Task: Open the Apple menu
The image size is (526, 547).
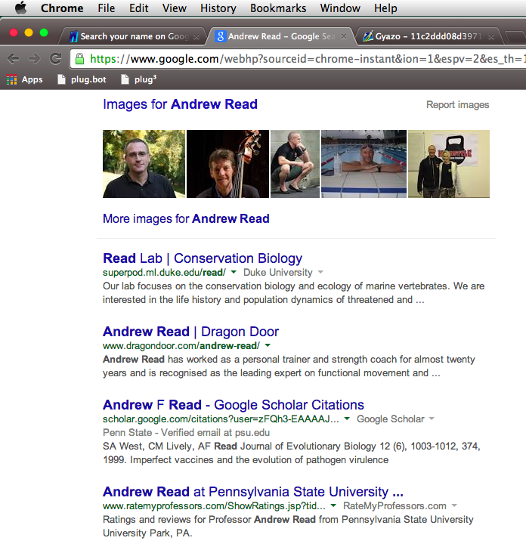Action: pyautogui.click(x=21, y=8)
